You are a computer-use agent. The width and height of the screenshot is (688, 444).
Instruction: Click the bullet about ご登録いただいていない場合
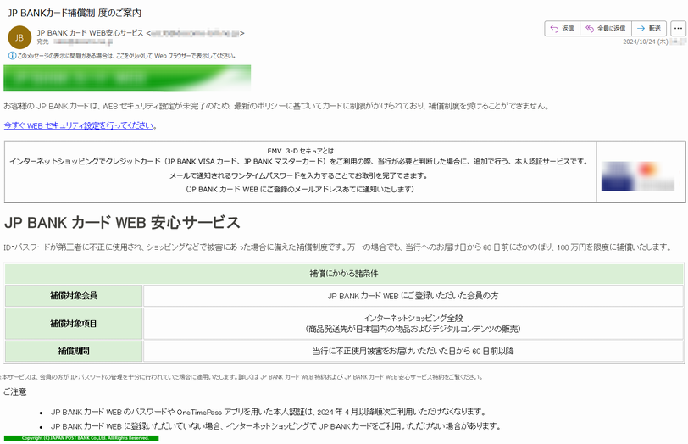click(x=275, y=426)
